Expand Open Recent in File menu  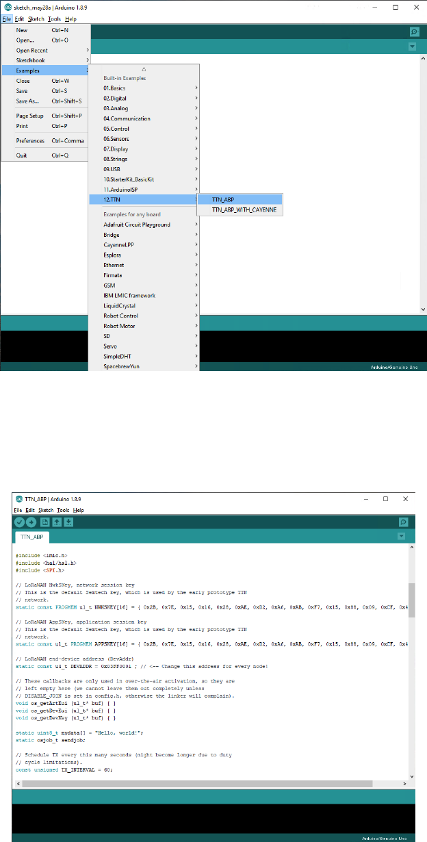point(46,51)
